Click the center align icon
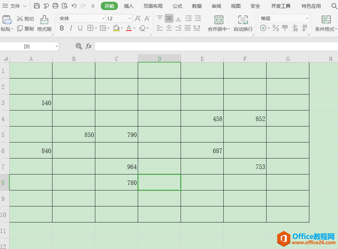The height and width of the screenshot is (249, 338). [x=169, y=28]
